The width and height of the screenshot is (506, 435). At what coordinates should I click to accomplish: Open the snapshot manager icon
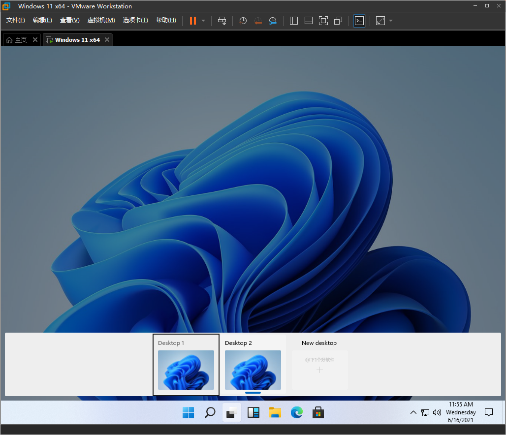(273, 21)
